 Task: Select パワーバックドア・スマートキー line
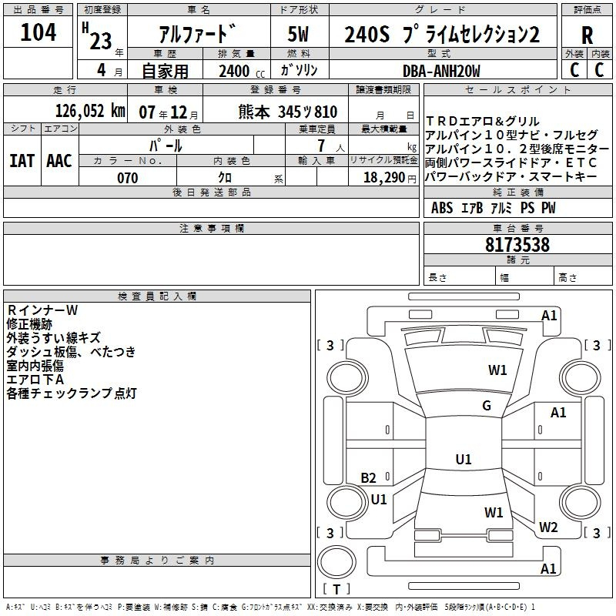pyautogui.click(x=511, y=177)
